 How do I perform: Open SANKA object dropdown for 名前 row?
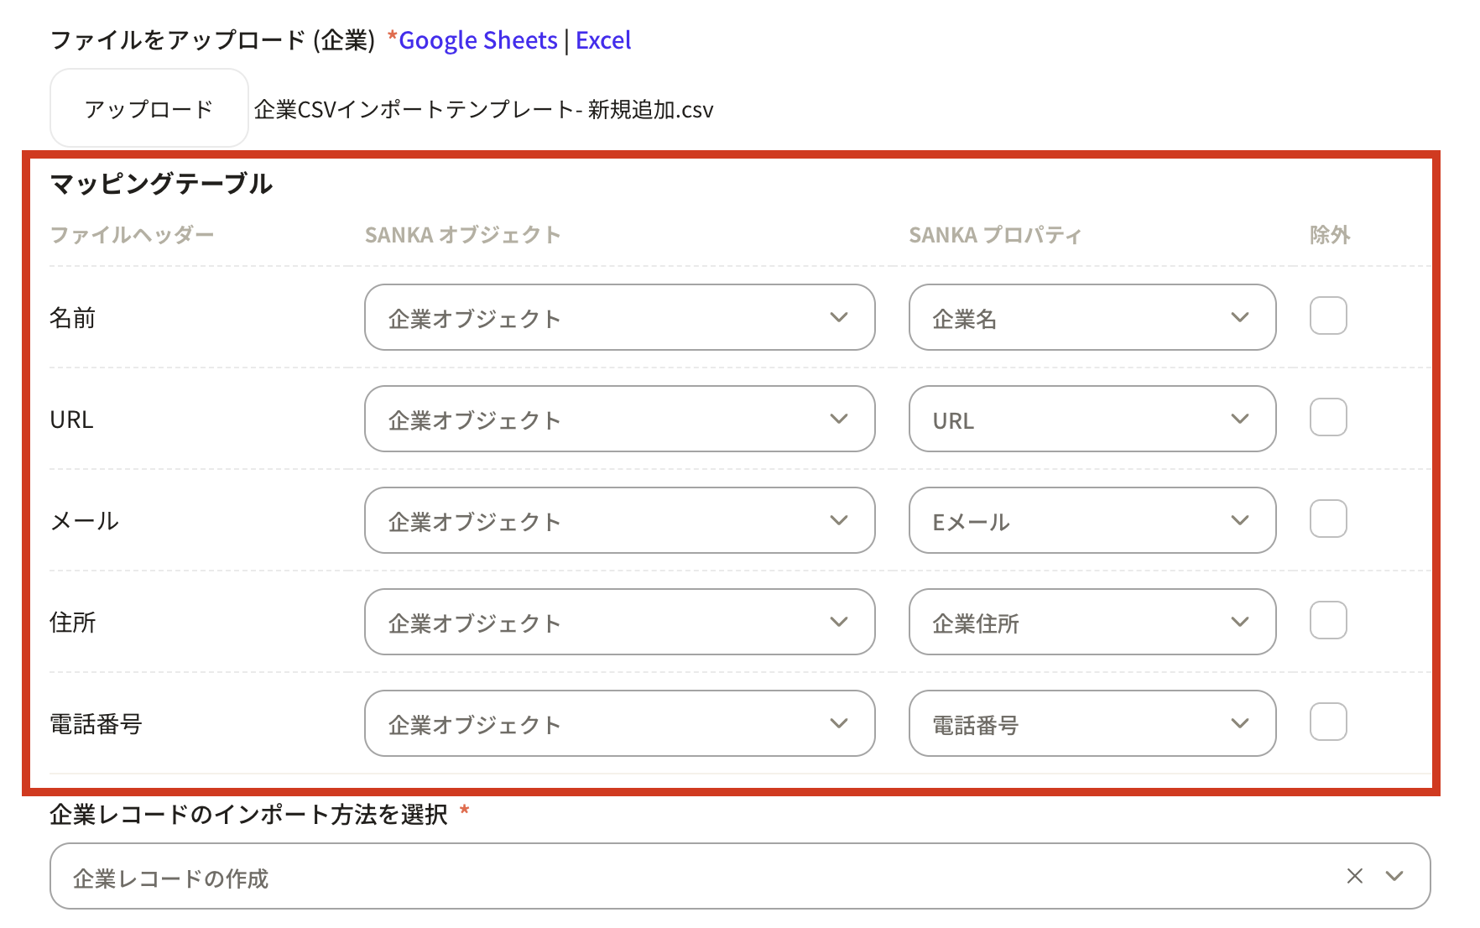coord(619,318)
